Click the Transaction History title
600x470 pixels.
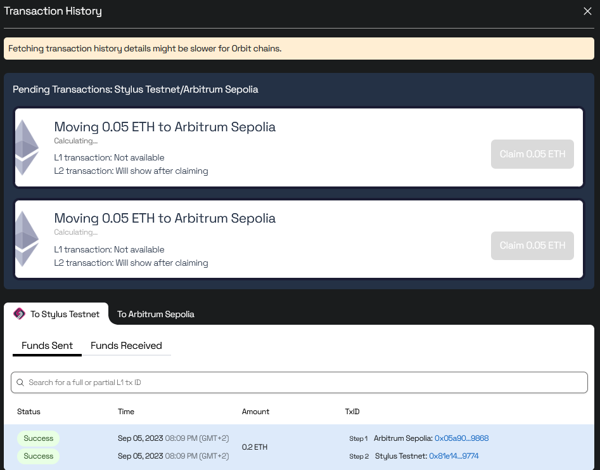coord(53,11)
